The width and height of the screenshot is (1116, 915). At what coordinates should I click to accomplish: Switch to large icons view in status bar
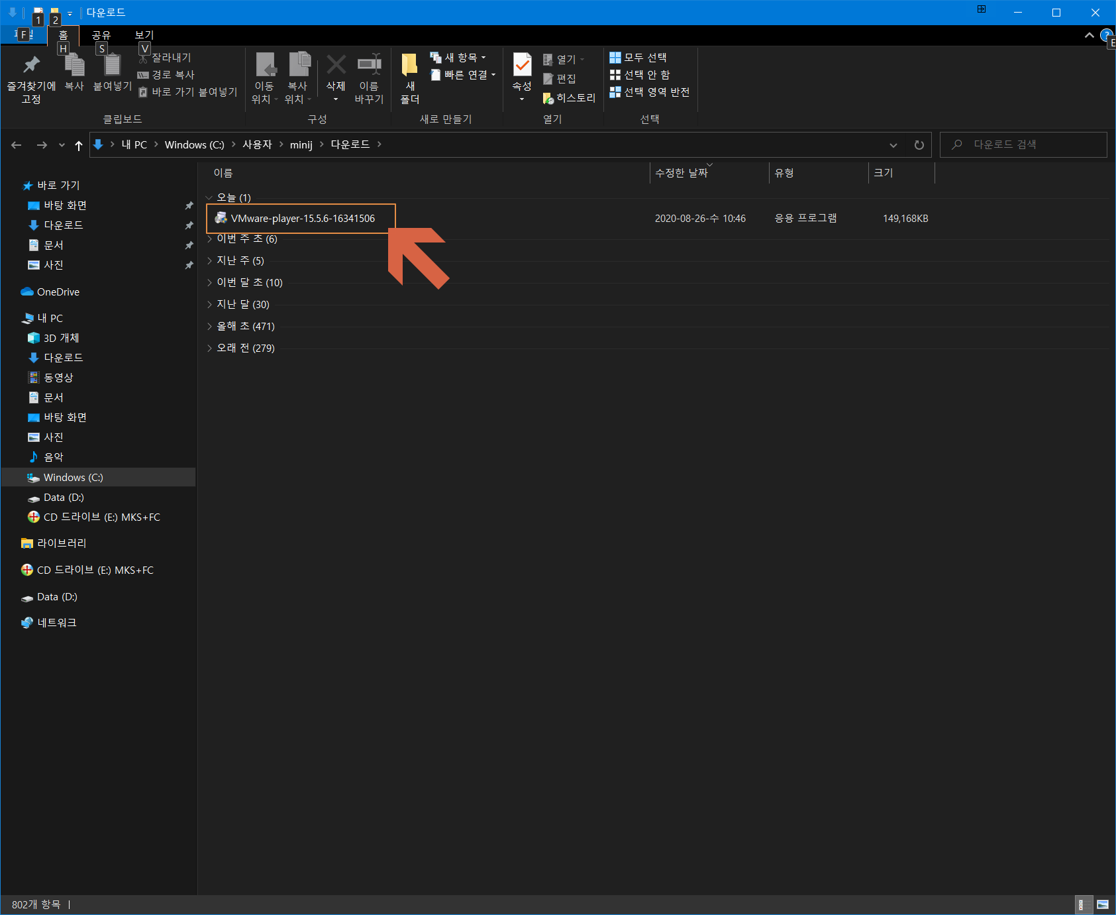(1103, 904)
